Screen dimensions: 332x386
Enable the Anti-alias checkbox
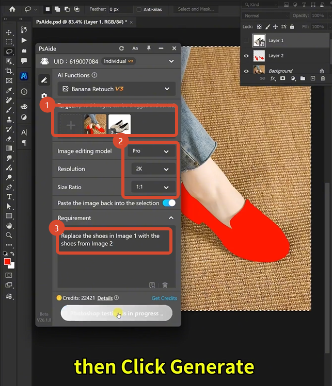pos(139,9)
